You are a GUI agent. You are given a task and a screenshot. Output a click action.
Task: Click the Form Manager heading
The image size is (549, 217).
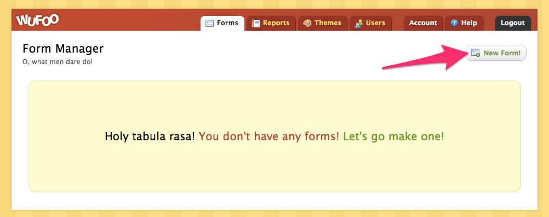[63, 49]
